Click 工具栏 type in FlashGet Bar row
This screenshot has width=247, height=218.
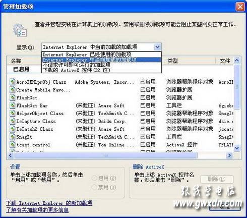pos(174,105)
